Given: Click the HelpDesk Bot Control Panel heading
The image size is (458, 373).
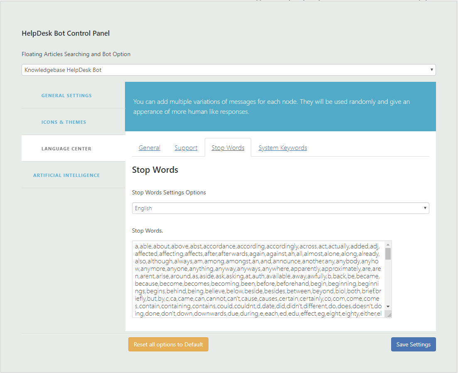Looking at the screenshot, I should [x=66, y=33].
